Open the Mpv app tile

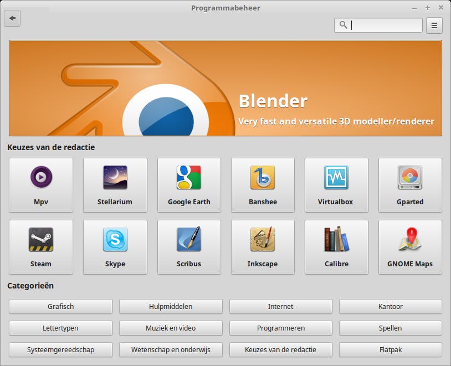tap(41, 185)
